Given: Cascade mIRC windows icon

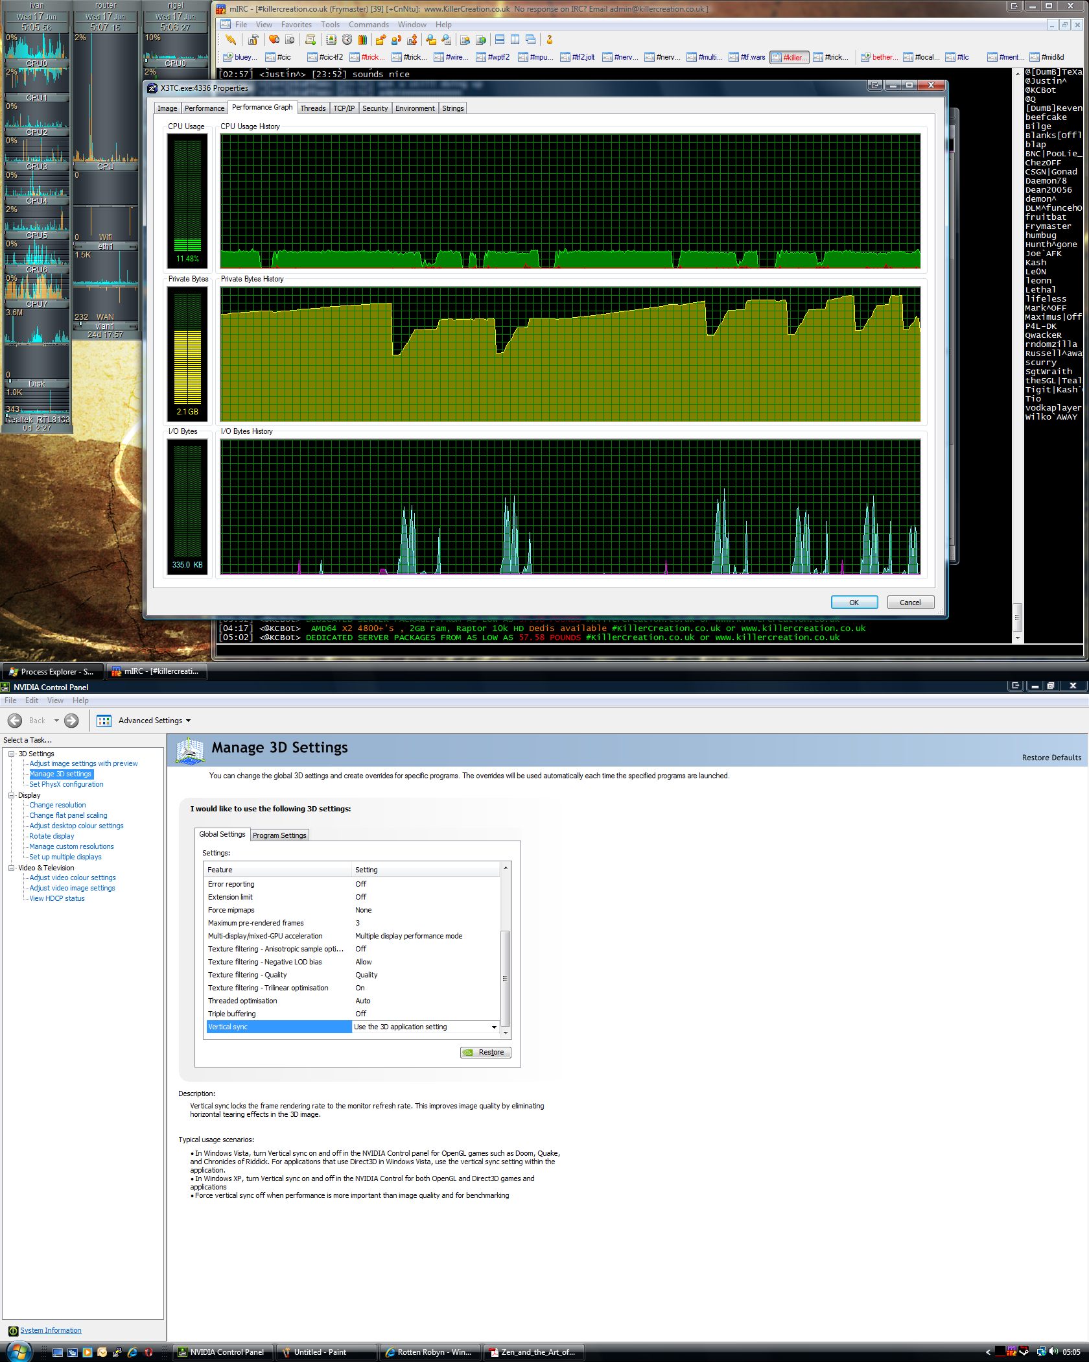Looking at the screenshot, I should click(x=531, y=40).
